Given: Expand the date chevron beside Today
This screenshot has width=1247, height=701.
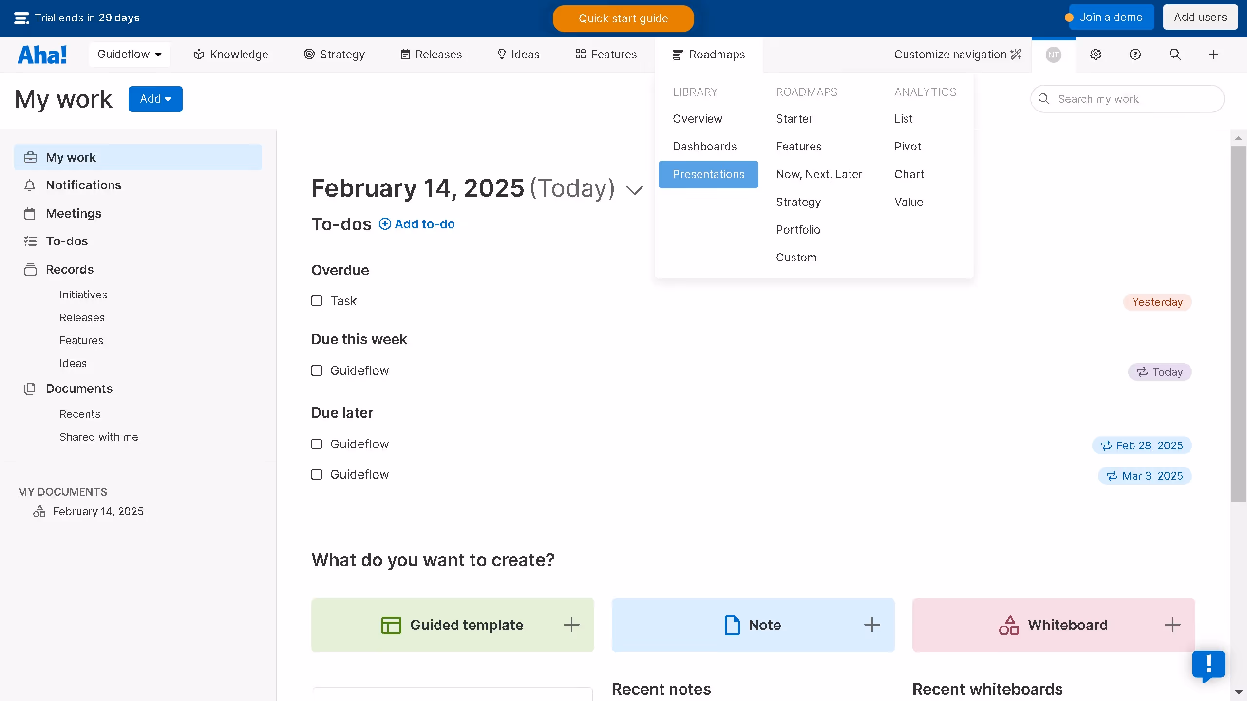Looking at the screenshot, I should coord(634,190).
